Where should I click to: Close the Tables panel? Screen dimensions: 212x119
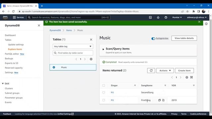91,40
